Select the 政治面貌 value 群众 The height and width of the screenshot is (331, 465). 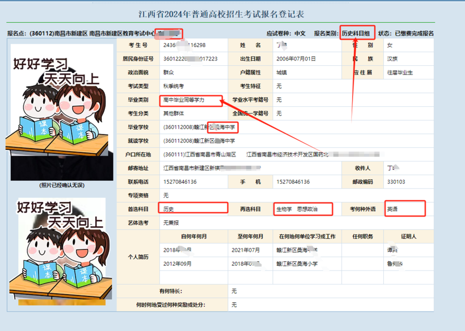169,72
